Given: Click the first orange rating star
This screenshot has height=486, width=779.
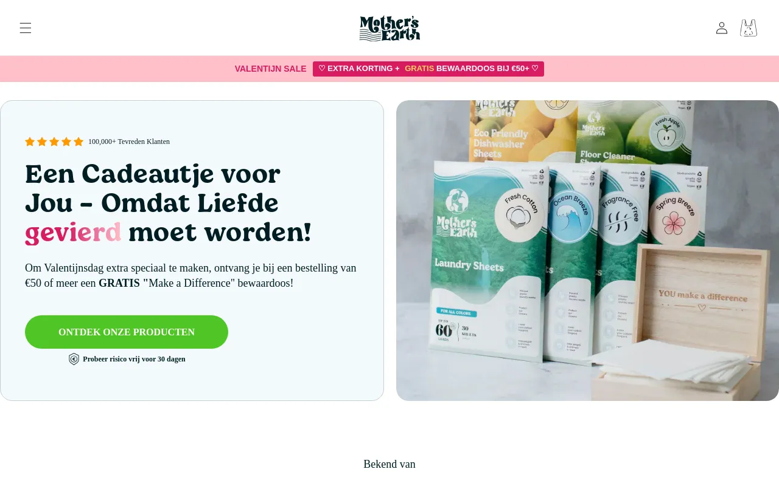Looking at the screenshot, I should coord(30,142).
